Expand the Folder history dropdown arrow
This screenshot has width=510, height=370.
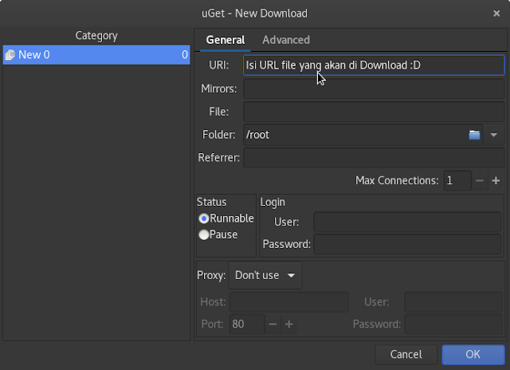494,135
